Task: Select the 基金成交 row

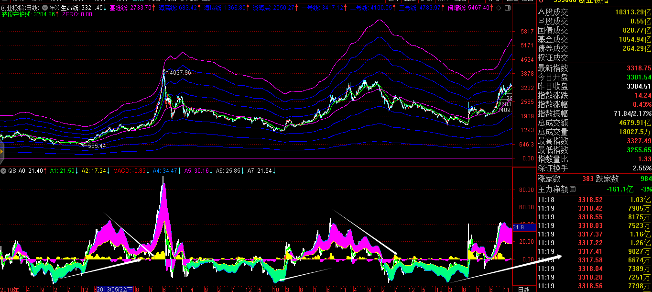Action: [x=594, y=40]
